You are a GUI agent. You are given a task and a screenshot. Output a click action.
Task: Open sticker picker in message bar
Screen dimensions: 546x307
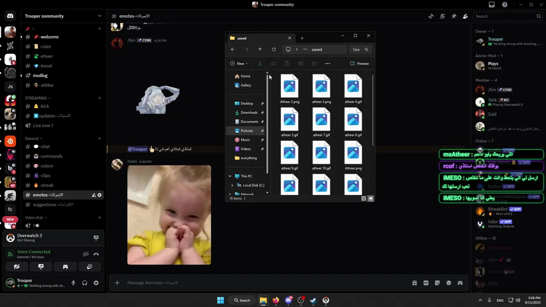click(437, 283)
